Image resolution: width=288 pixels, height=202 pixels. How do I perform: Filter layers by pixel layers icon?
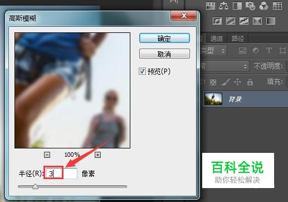point(242,50)
